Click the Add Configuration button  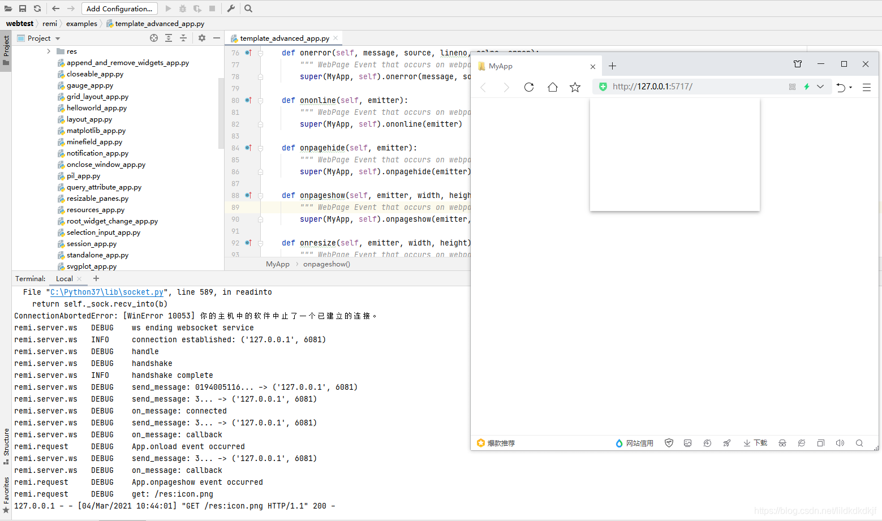[119, 8]
